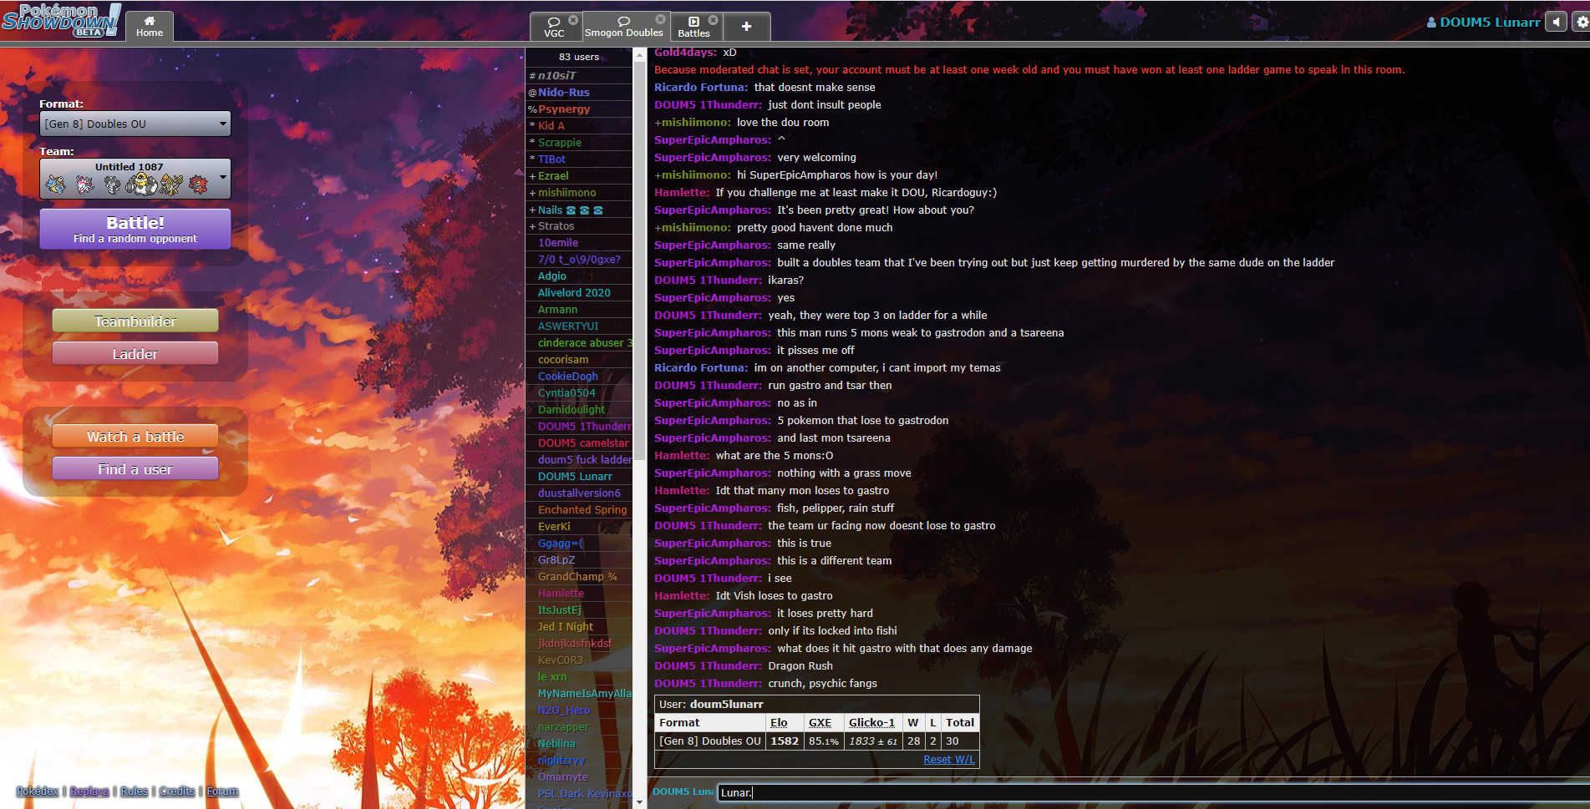Open the Format dropdown for Gen 8 Doubles OU

point(135,124)
